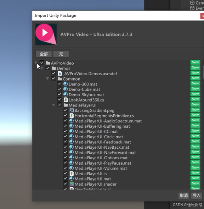
Task: Collapse the Common folder arrow
Action: coord(47,79)
